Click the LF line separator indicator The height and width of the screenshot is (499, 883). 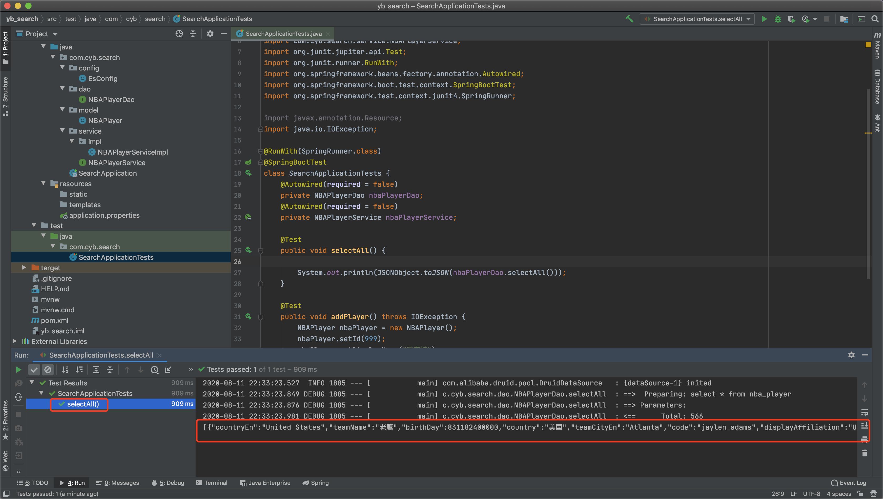[793, 494]
